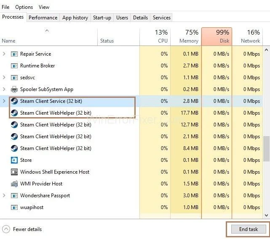Click Steam icon of the 2.1 MB WebHelper
The image size is (270, 239).
point(14,137)
